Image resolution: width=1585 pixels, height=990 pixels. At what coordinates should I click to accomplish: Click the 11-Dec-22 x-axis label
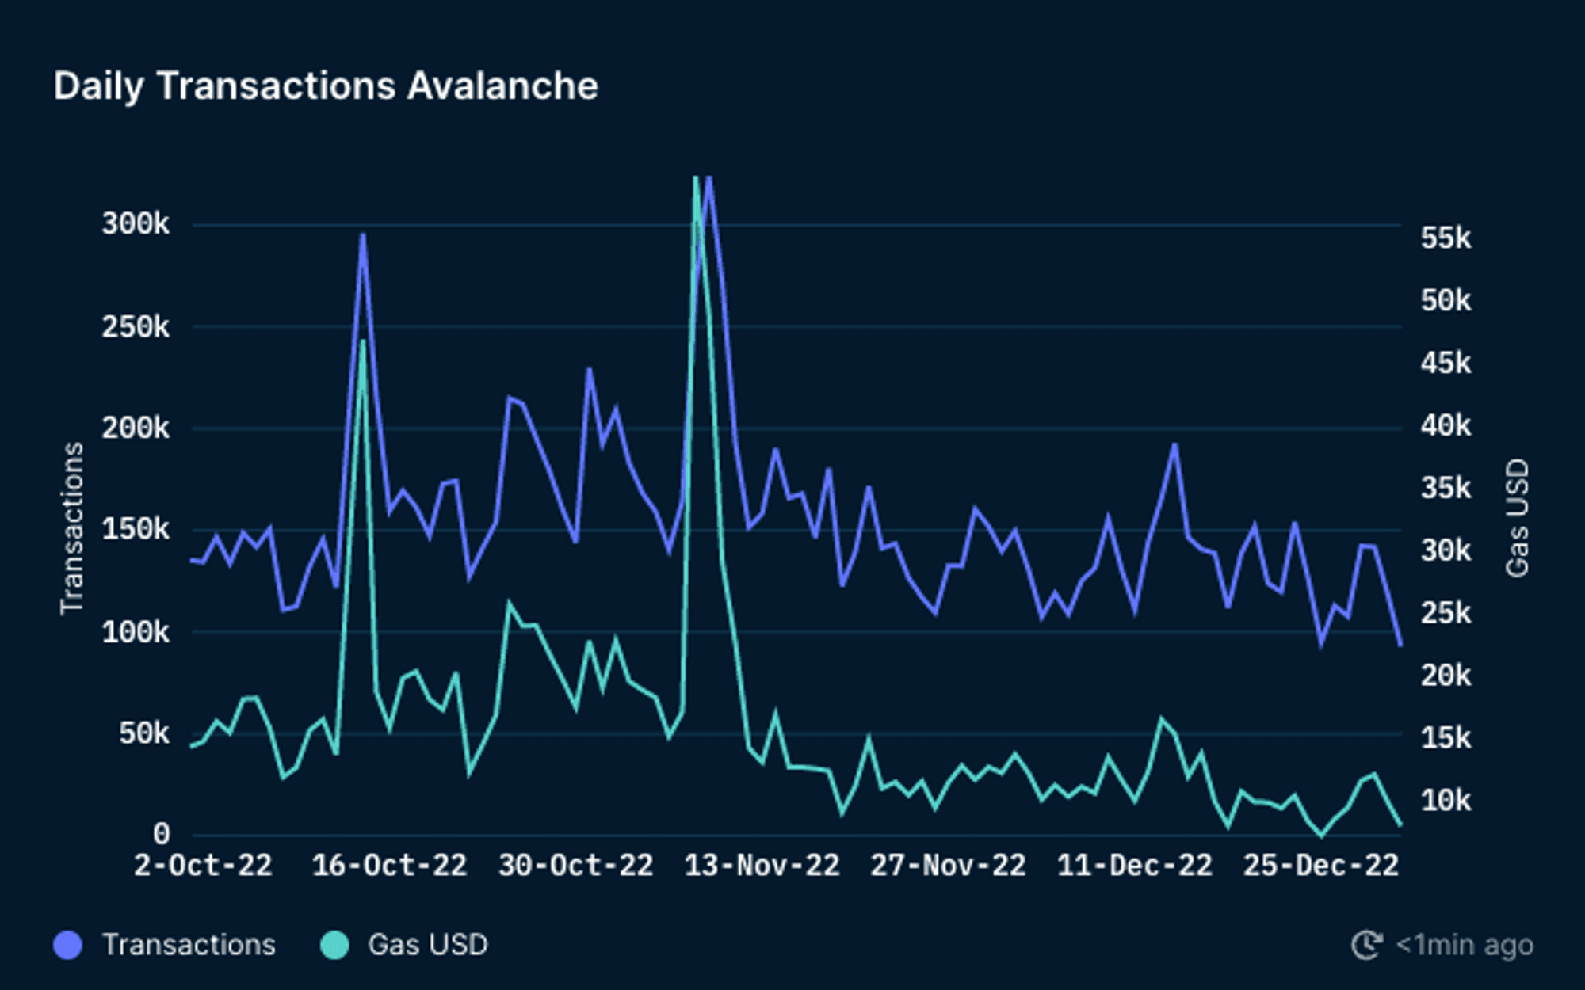point(1134,866)
